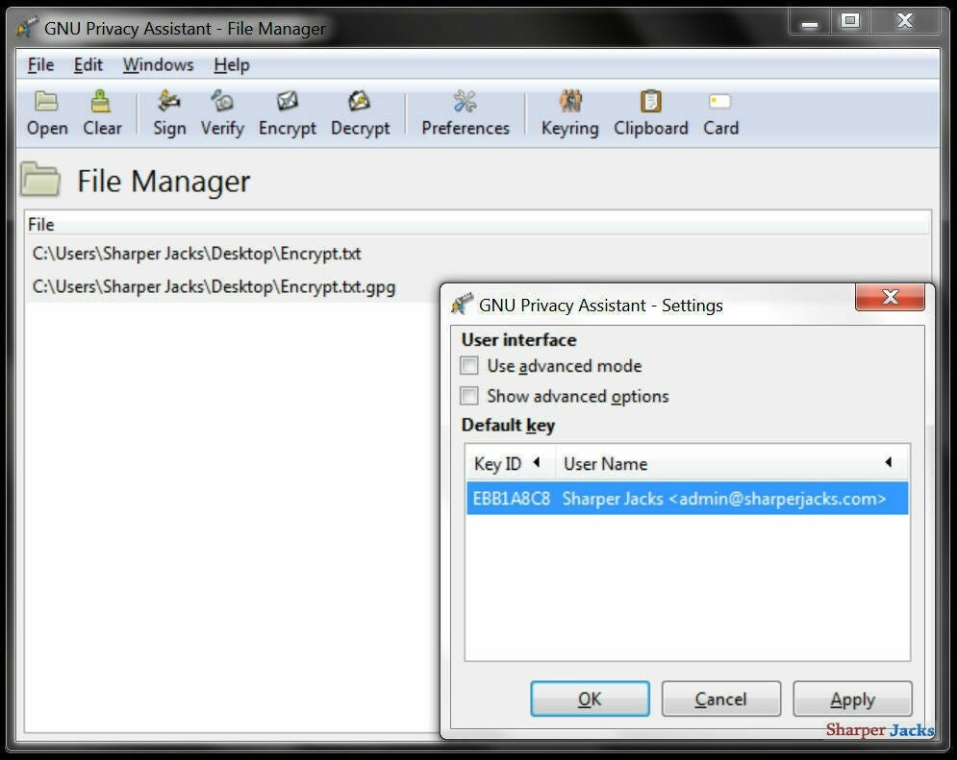
Task: Select the Decrypt tool
Action: [x=359, y=110]
